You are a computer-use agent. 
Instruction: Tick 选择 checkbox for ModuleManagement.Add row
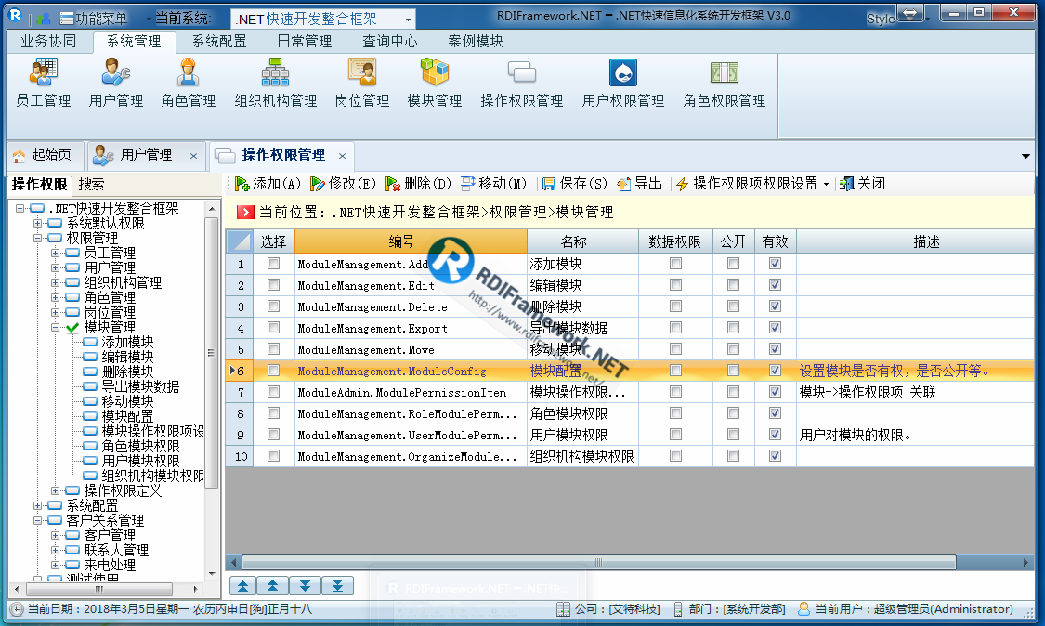(x=273, y=264)
